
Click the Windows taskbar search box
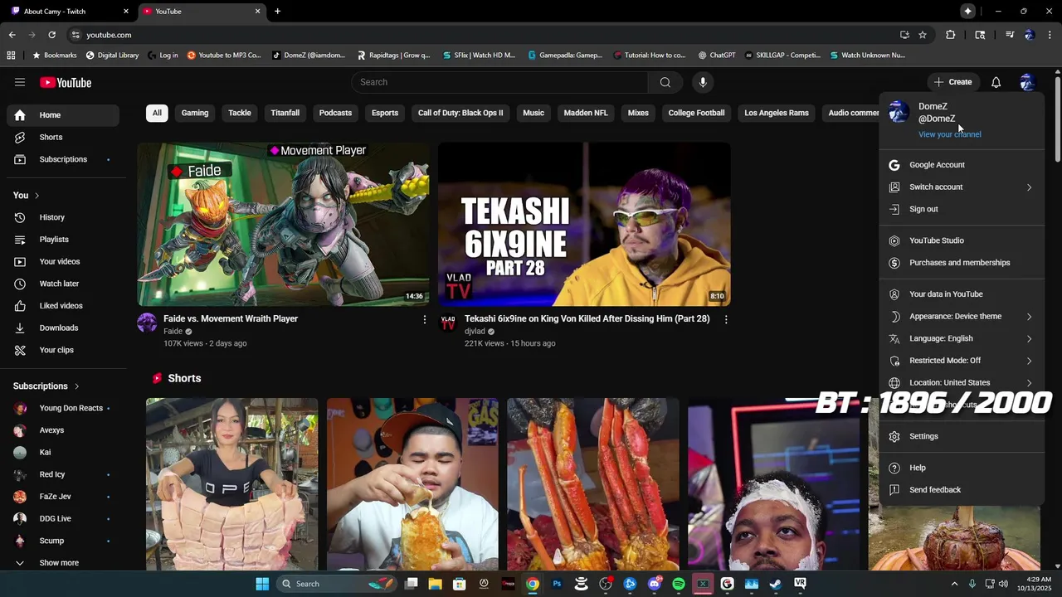point(338,584)
